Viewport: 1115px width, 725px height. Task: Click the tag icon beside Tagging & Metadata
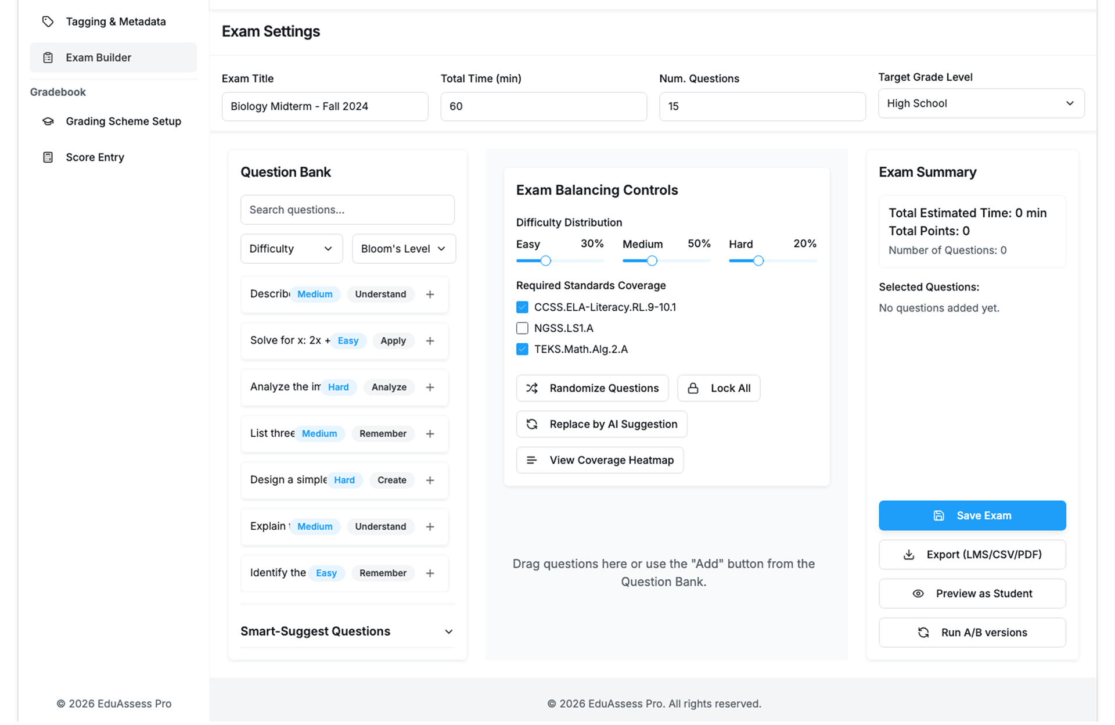tap(48, 21)
